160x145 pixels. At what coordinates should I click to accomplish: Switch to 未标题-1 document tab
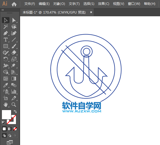coord(54,12)
